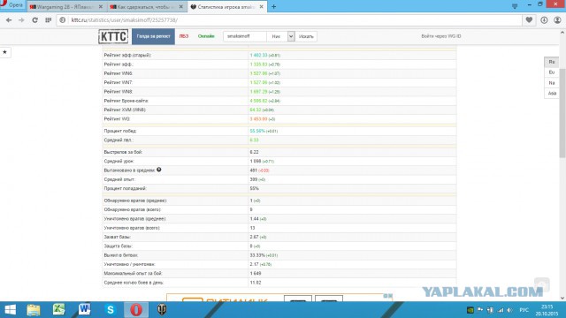Click the site info globe icon
This screenshot has width=566, height=318.
point(63,20)
